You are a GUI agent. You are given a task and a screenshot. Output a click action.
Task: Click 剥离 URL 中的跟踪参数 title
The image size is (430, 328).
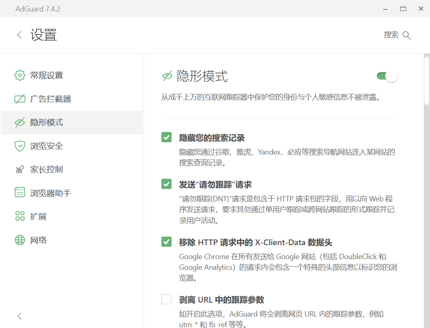pyautogui.click(x=222, y=300)
